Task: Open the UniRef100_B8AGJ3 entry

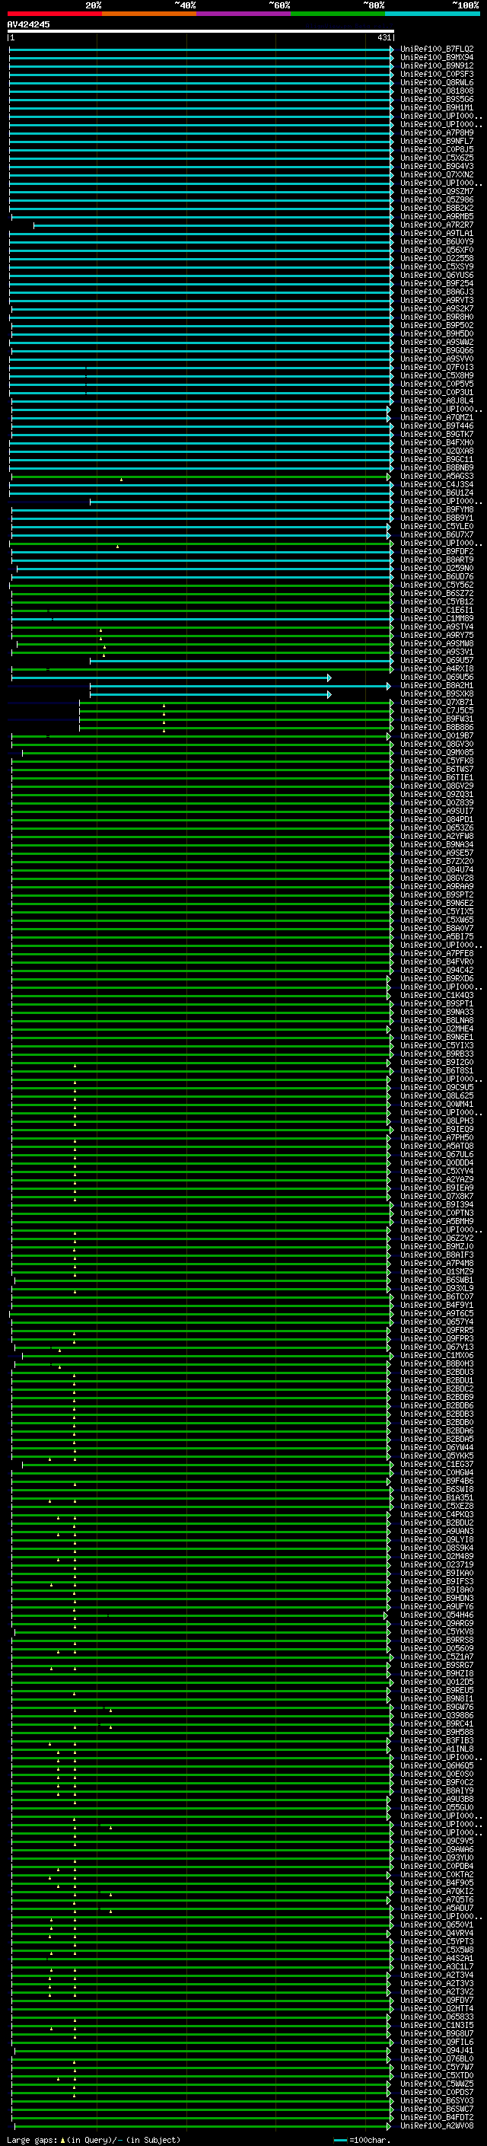Action: point(437,292)
